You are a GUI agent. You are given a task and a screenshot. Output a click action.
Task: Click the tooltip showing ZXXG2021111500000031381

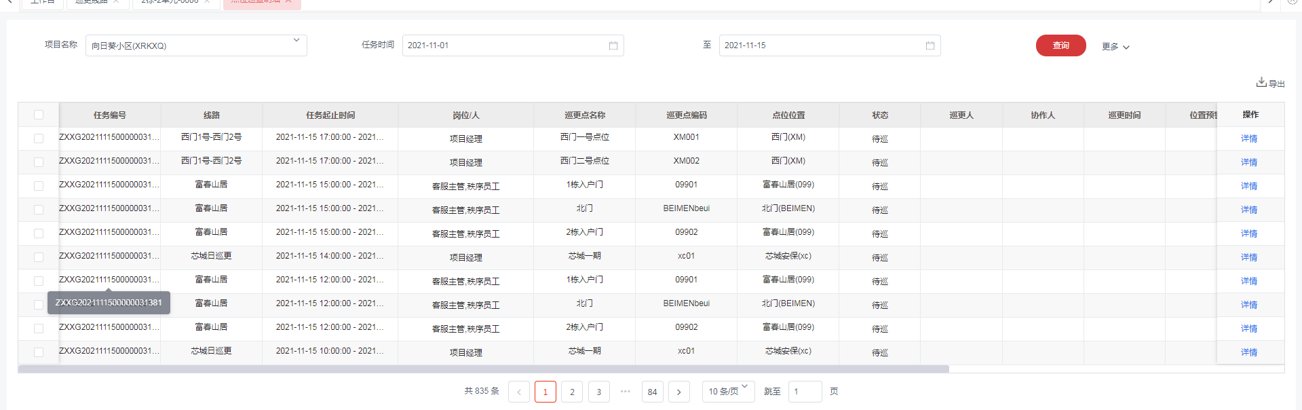tap(109, 303)
